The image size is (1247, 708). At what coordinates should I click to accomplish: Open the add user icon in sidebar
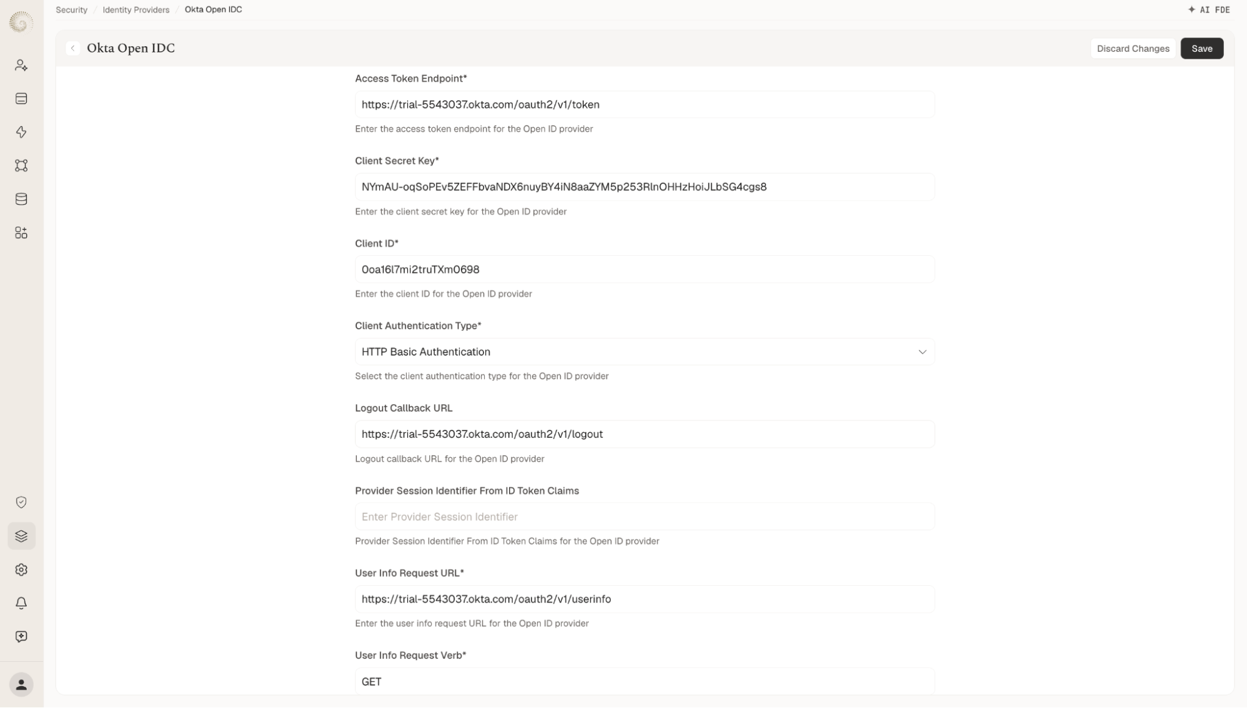coord(21,65)
